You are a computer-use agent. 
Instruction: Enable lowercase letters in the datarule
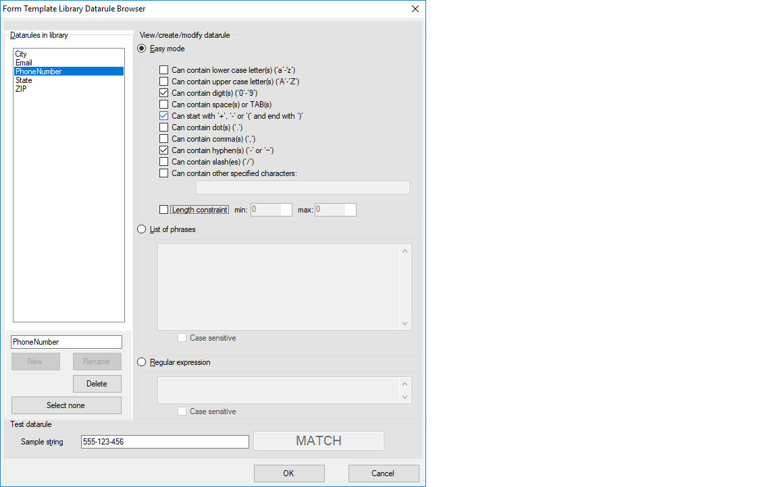(163, 69)
